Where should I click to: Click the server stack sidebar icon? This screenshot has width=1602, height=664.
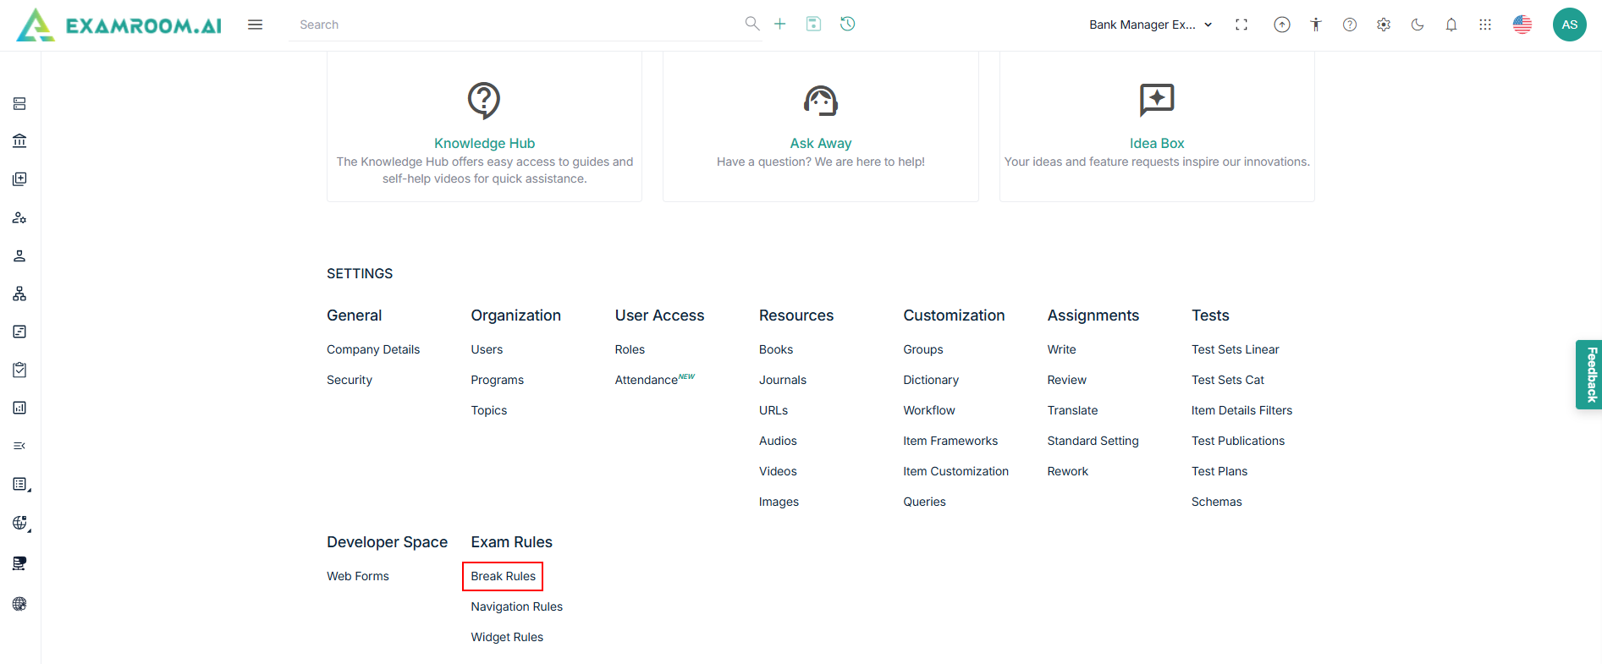coord(19,103)
